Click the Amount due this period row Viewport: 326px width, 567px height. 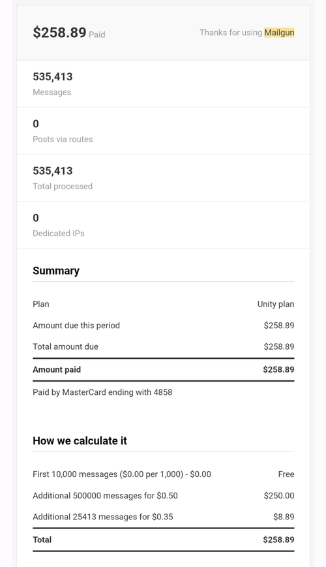164,326
